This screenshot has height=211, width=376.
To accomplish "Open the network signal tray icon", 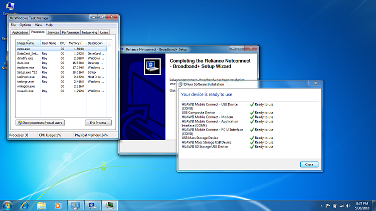I will click(x=341, y=205).
